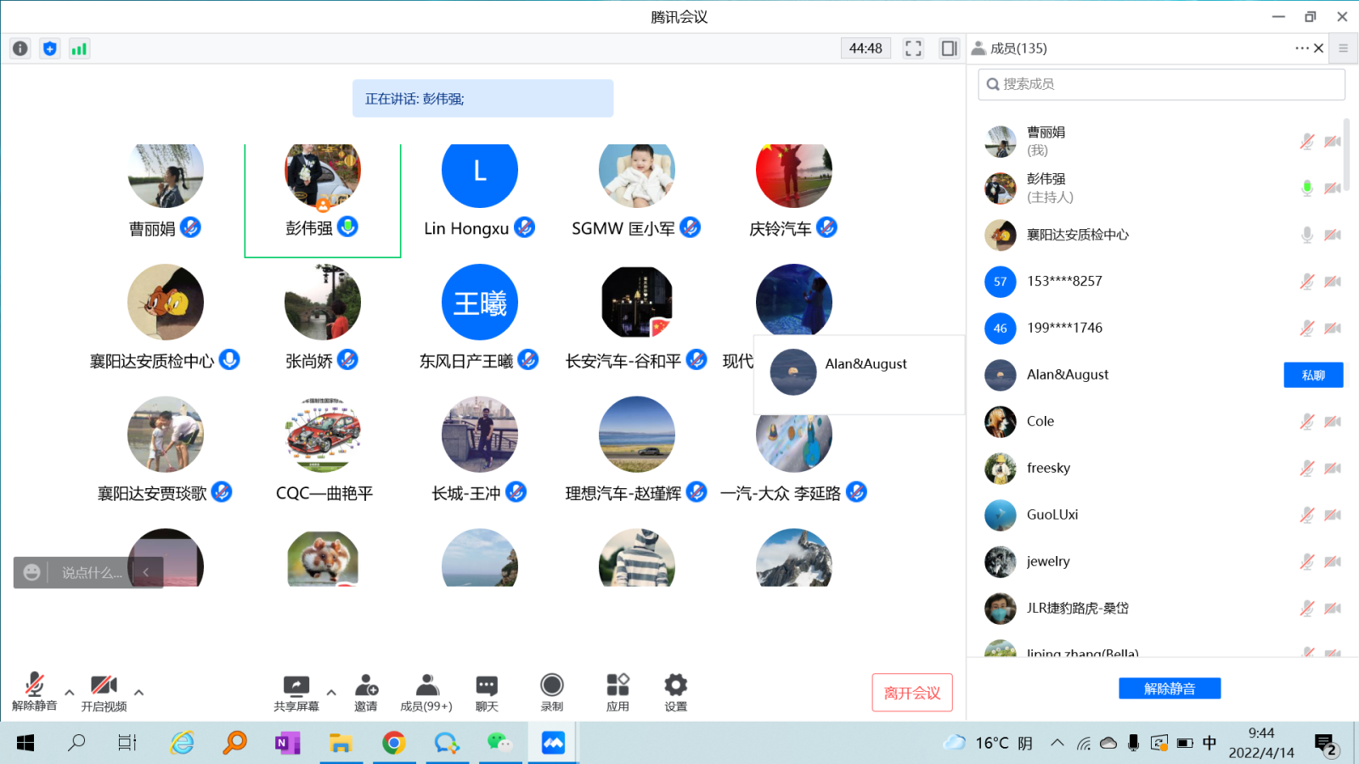1359x764 pixels.
Task: Open the members list (99+)
Action: coord(426,692)
